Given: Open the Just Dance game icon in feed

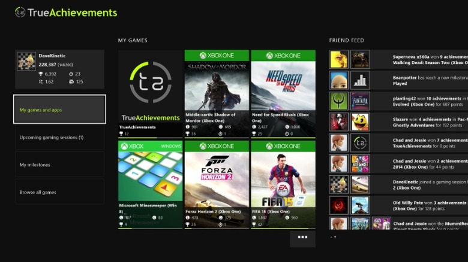Looking at the screenshot, I should tap(360, 163).
